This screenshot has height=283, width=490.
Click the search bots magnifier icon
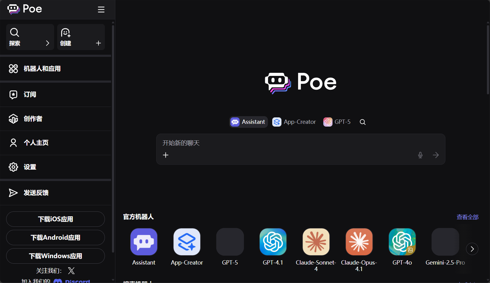click(x=363, y=122)
